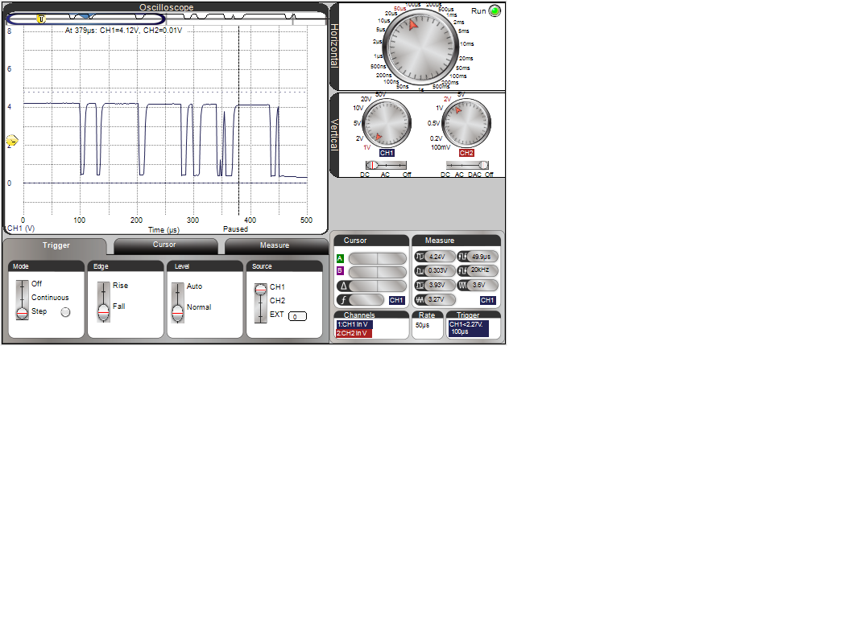Click the delta cursor icon

click(342, 286)
